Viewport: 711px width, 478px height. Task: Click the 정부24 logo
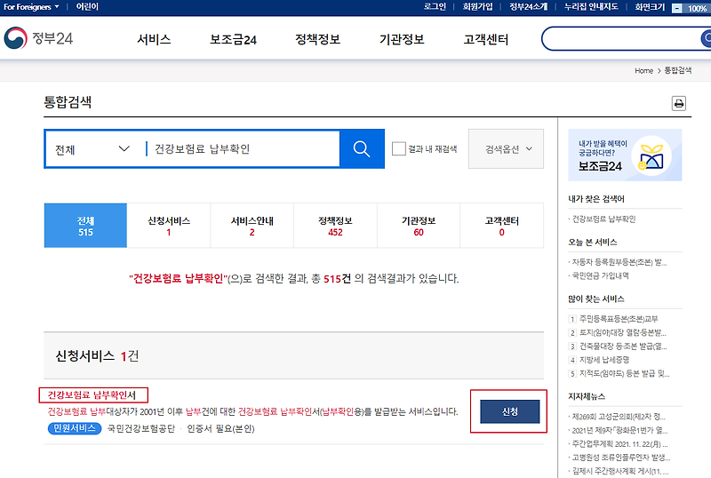pos(38,38)
